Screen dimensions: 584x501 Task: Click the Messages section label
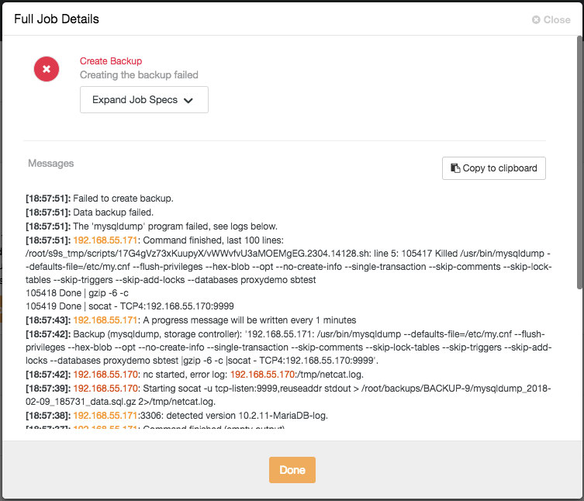(x=51, y=164)
